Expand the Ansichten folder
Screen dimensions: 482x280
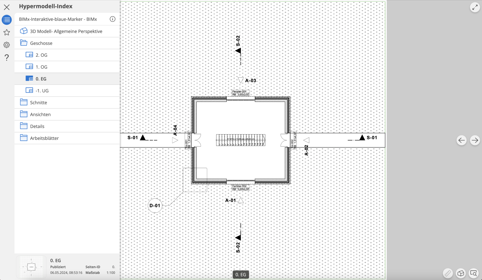coord(67,114)
